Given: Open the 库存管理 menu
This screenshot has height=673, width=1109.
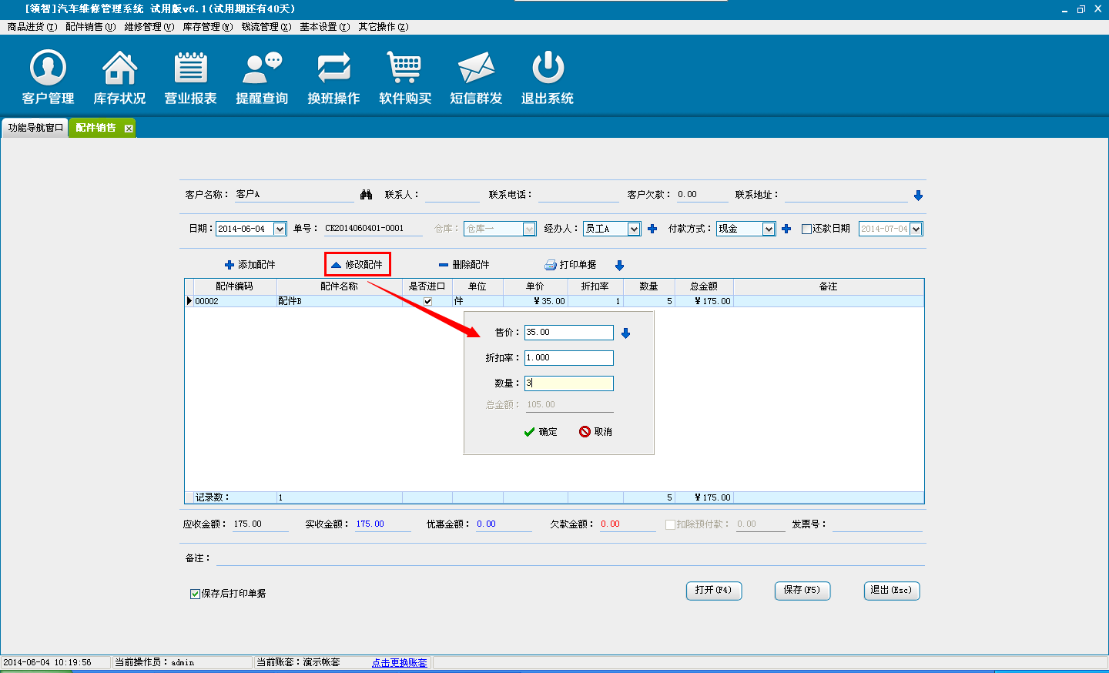Looking at the screenshot, I should tap(207, 27).
